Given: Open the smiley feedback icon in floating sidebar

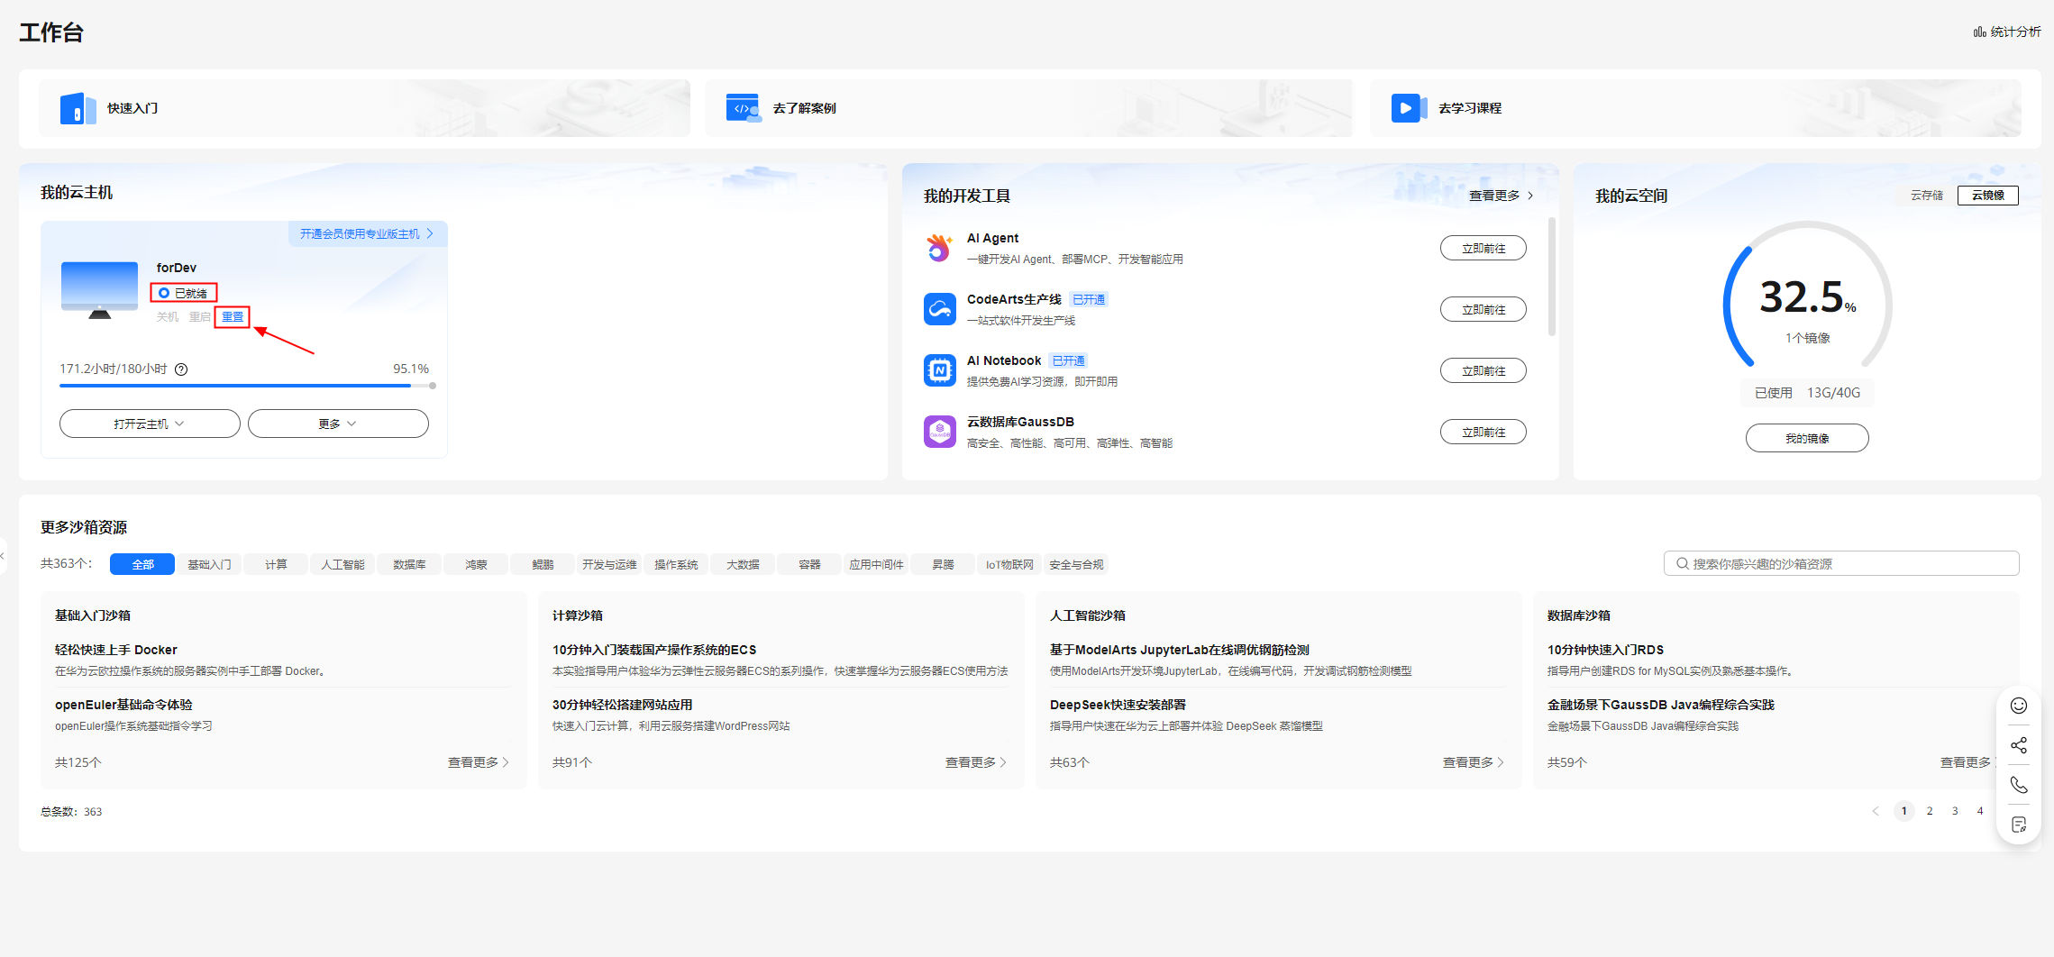Looking at the screenshot, I should coord(2019,706).
